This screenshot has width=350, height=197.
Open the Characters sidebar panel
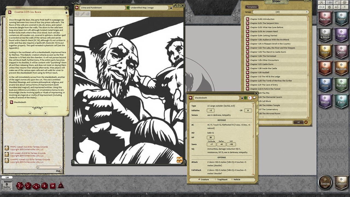point(325,19)
